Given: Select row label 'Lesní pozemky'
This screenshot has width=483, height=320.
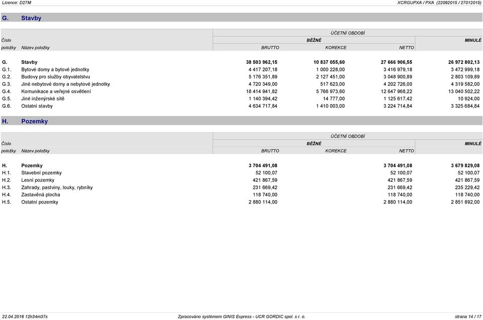Looking at the screenshot, I should (38, 180).
